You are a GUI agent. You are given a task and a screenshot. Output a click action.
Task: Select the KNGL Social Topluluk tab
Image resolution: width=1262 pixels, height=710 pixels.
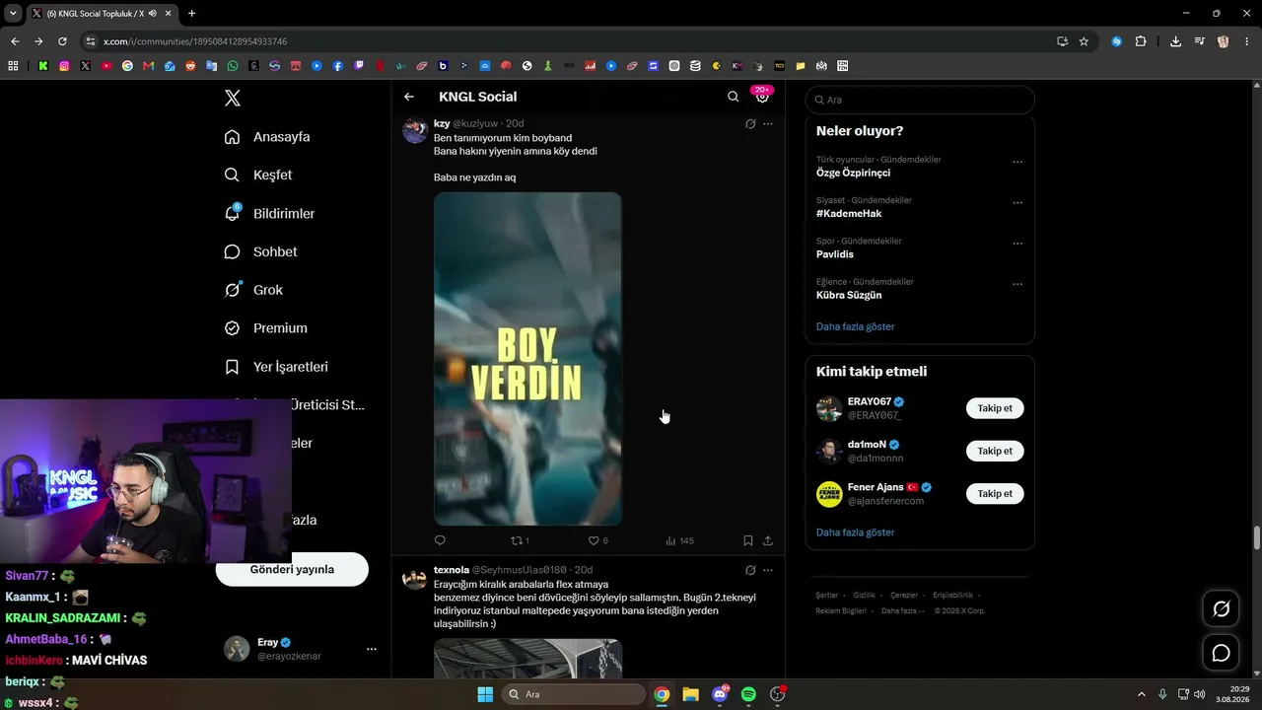pos(101,14)
